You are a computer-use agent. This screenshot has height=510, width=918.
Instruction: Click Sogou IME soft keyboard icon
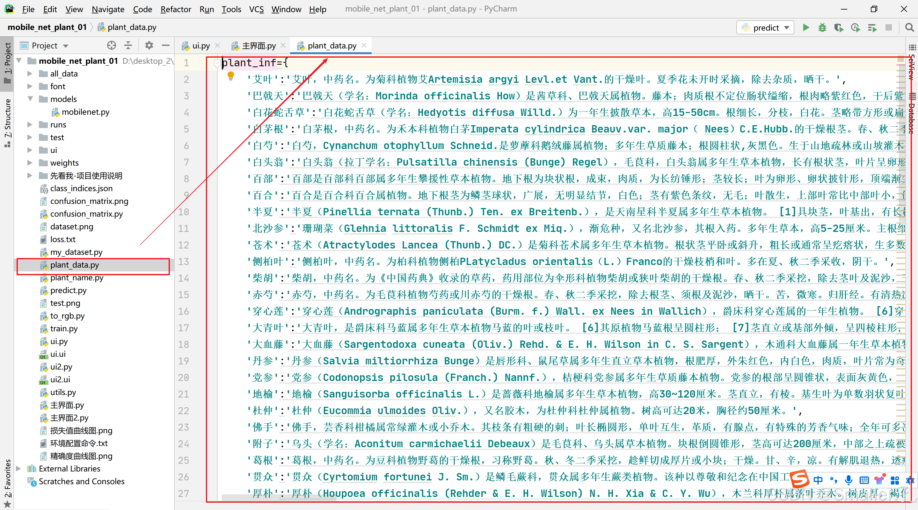pyautogui.click(x=864, y=480)
